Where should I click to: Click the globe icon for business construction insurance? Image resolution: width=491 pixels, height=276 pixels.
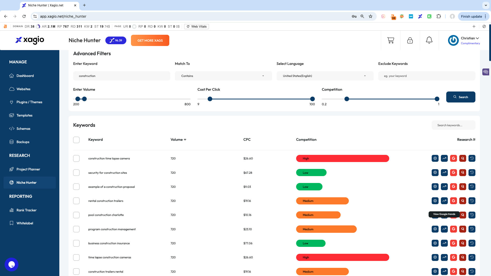435,243
